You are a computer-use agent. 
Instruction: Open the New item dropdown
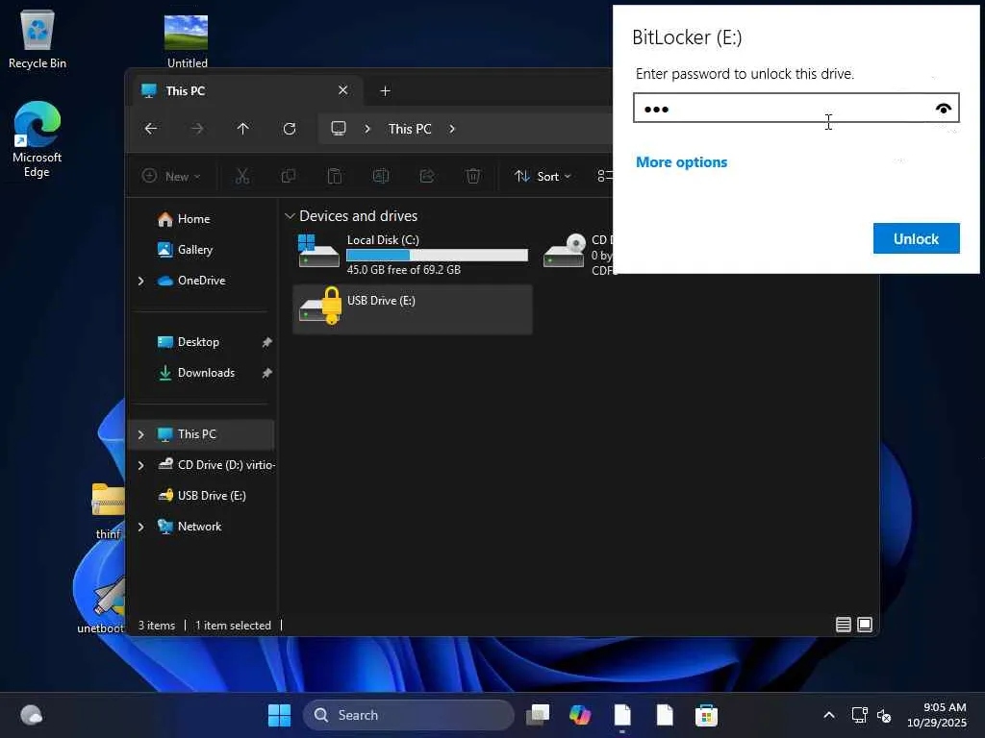pos(171,177)
